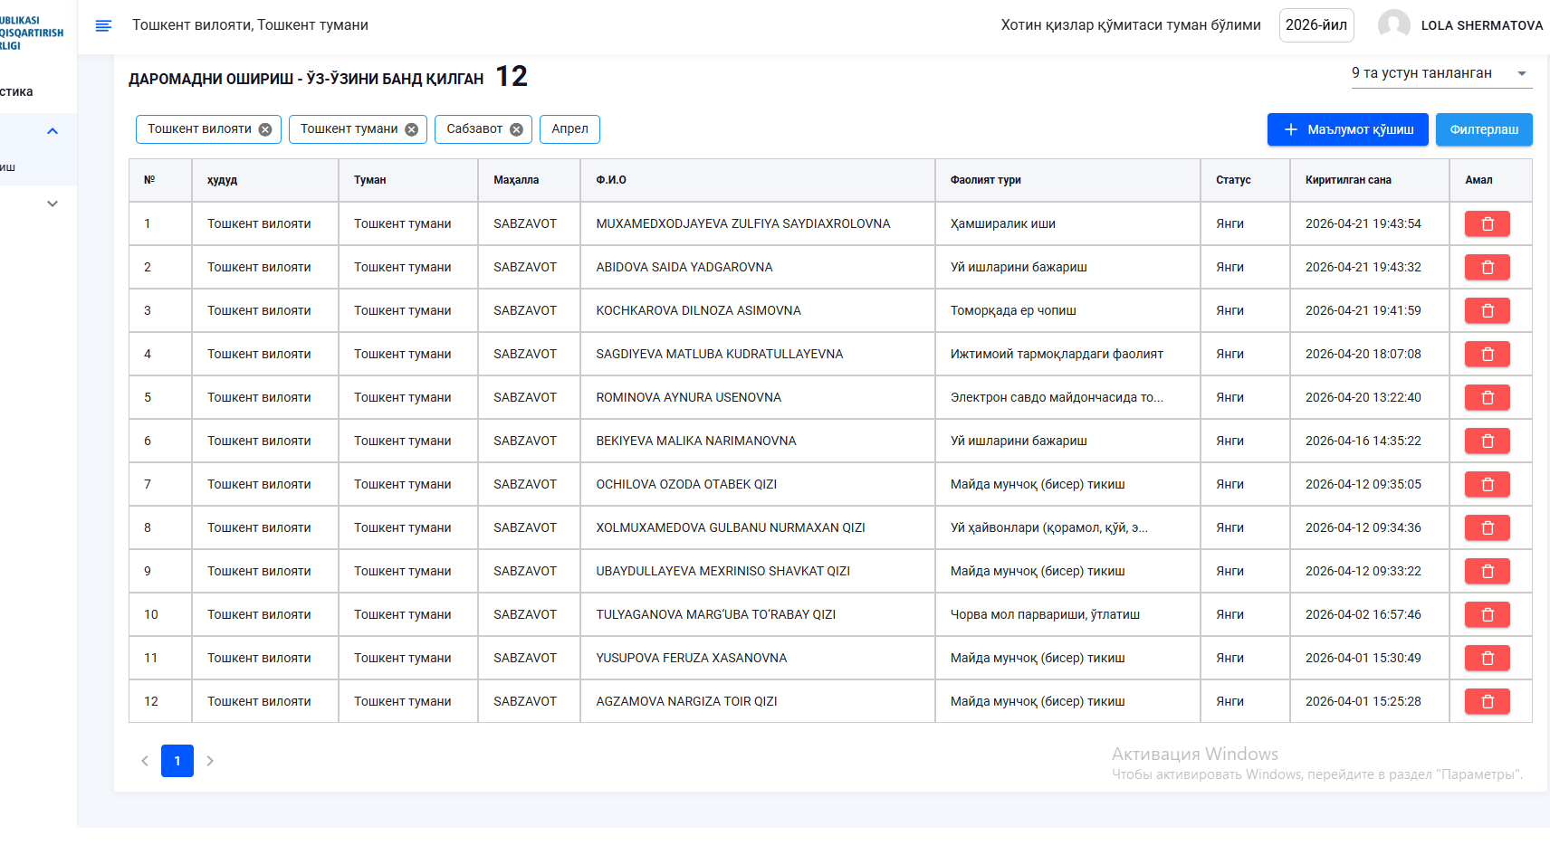1550x864 pixels.
Task: Select name UBAYDULLAYEVA MEXRINISO SHAVKAT QIZI
Action: pyautogui.click(x=723, y=571)
